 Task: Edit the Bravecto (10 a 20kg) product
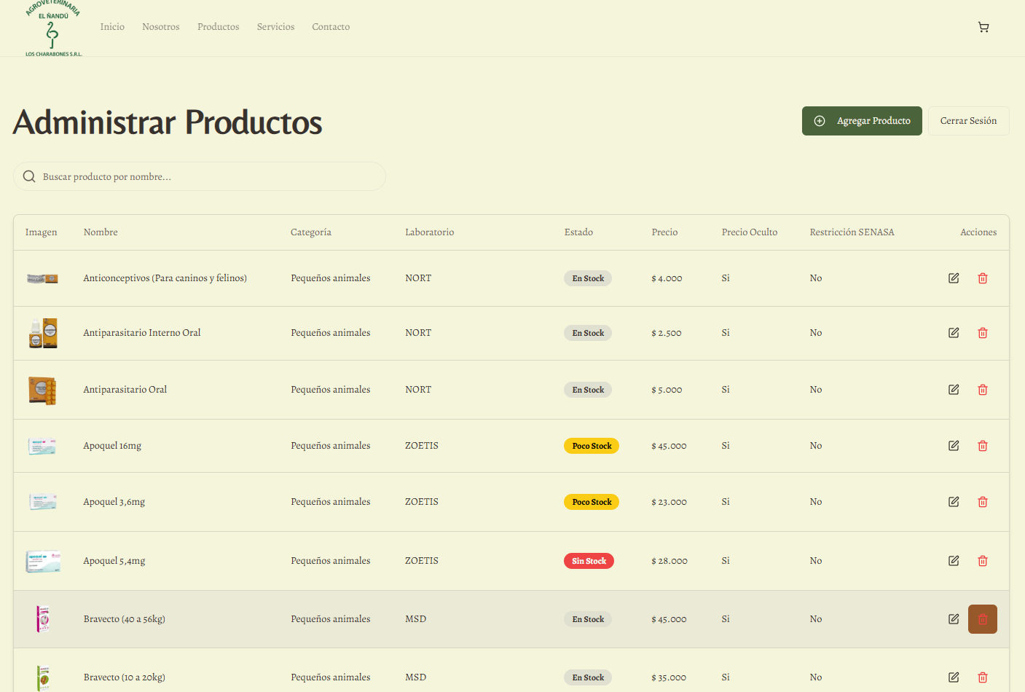[954, 677]
